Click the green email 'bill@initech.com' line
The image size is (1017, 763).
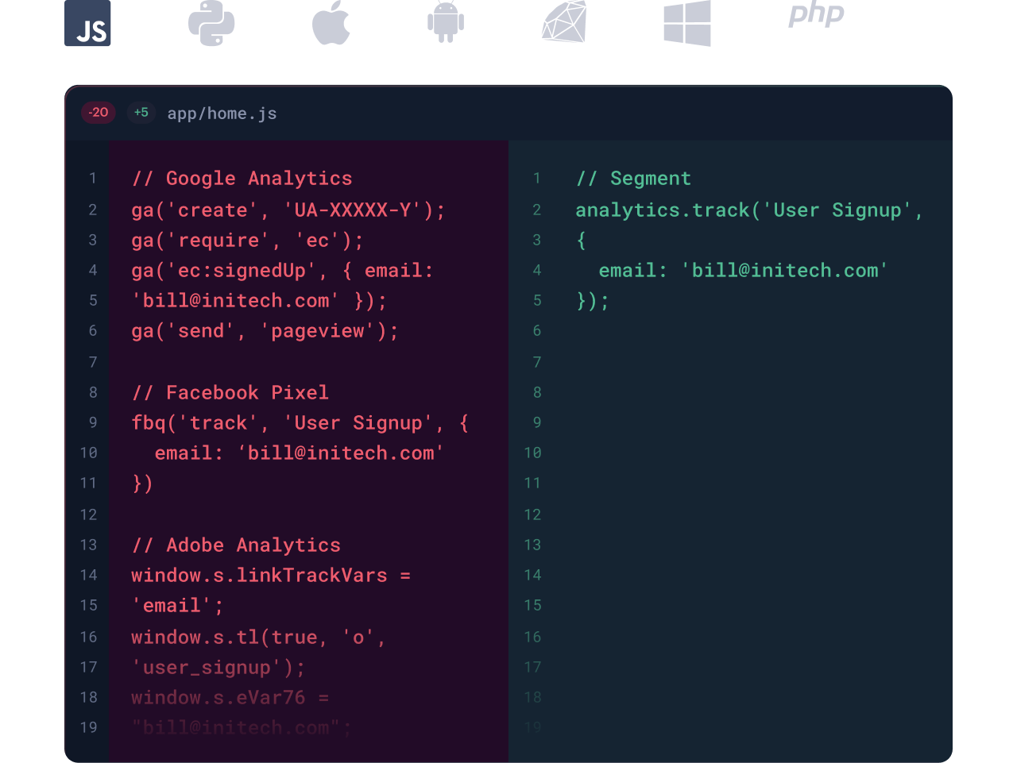pos(743,271)
